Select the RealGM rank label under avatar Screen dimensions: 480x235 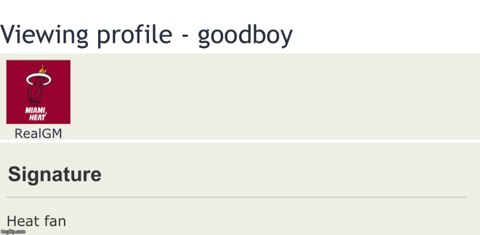pyautogui.click(x=38, y=133)
